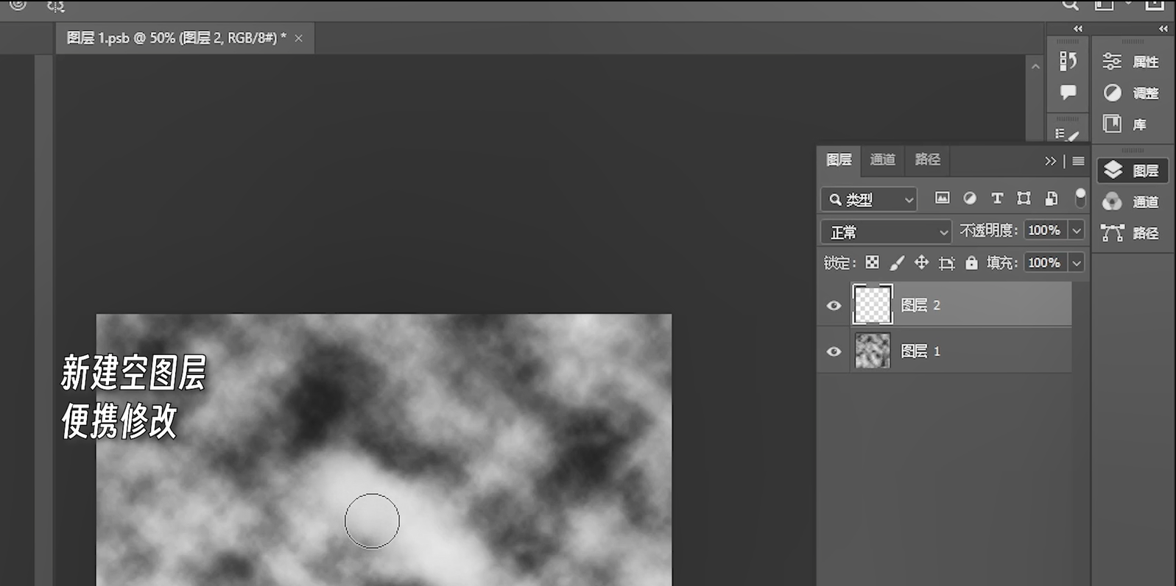Open the 路径 panel from the right dock
Image resolution: width=1176 pixels, height=586 pixels.
point(1132,233)
